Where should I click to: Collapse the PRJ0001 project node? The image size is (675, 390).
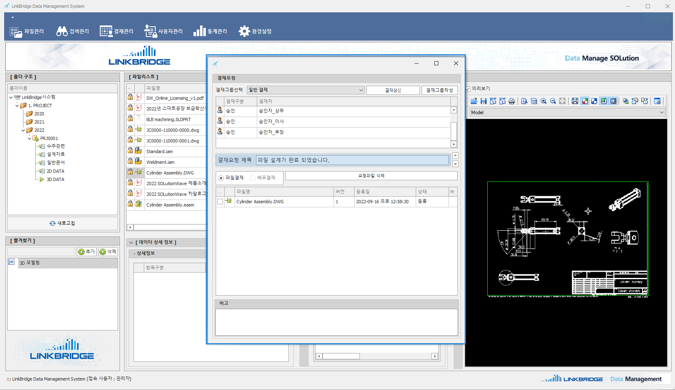[x=29, y=138]
